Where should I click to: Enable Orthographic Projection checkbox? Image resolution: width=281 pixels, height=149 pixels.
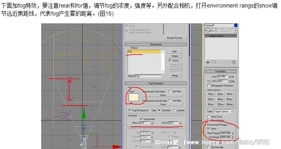(x=209, y=85)
